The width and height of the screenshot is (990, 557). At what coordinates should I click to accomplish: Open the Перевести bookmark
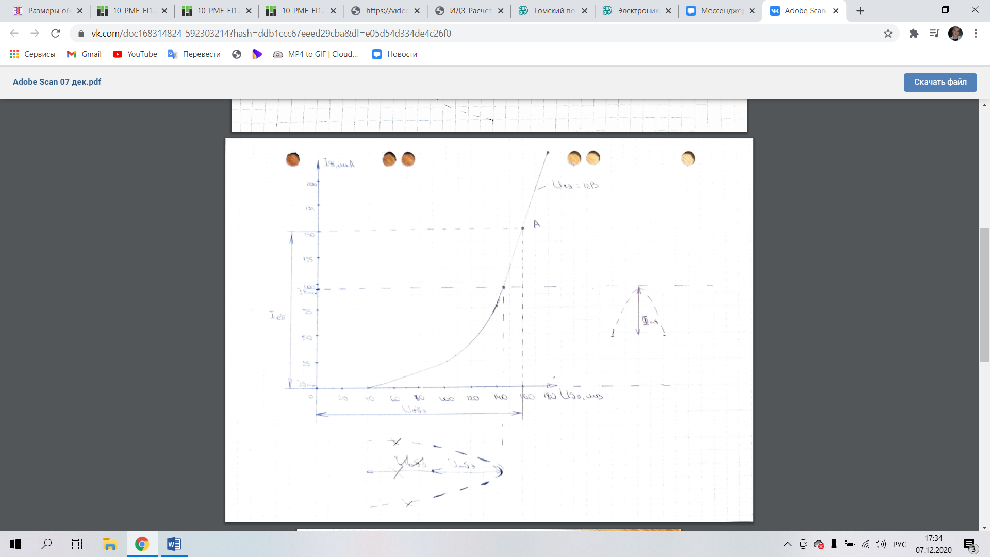coord(194,54)
